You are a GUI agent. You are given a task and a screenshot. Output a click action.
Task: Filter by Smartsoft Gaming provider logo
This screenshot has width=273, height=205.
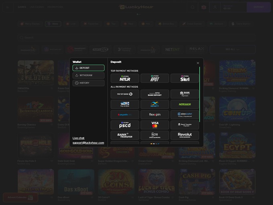[x=76, y=50]
